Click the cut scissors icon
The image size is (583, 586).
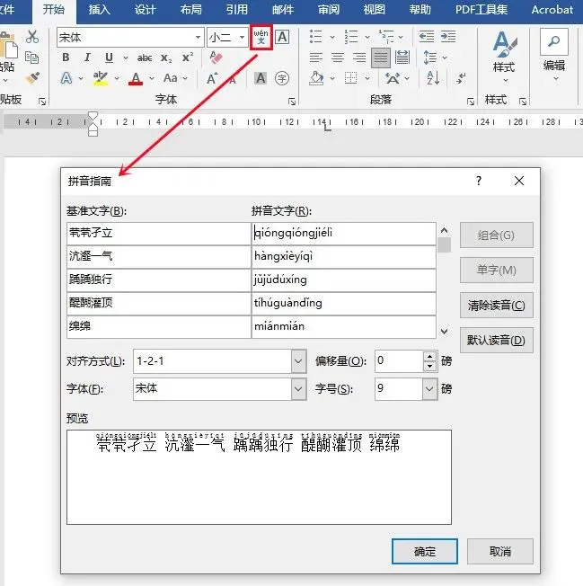[x=32, y=37]
